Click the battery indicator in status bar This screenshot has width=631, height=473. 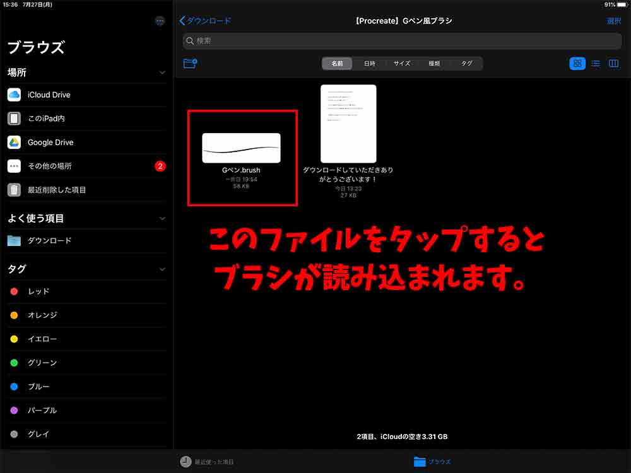[622, 5]
